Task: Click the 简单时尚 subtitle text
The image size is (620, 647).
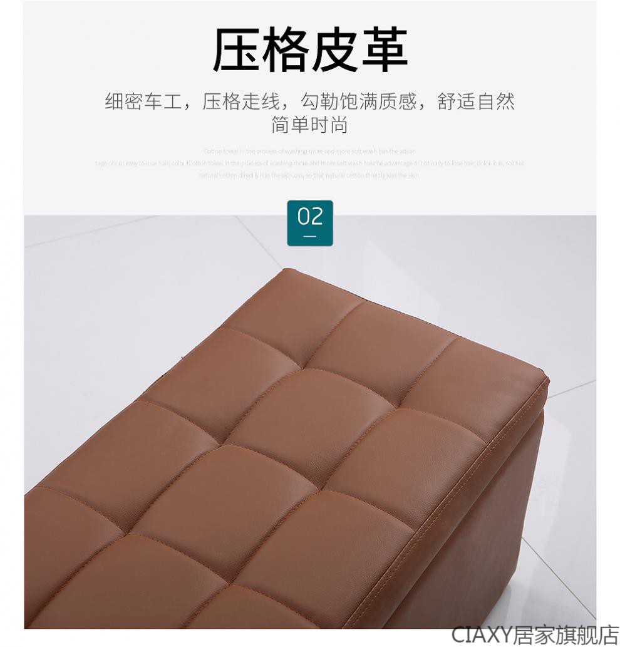Action: click(x=310, y=125)
